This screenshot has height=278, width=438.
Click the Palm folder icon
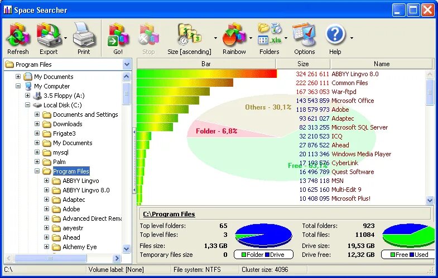(x=47, y=162)
